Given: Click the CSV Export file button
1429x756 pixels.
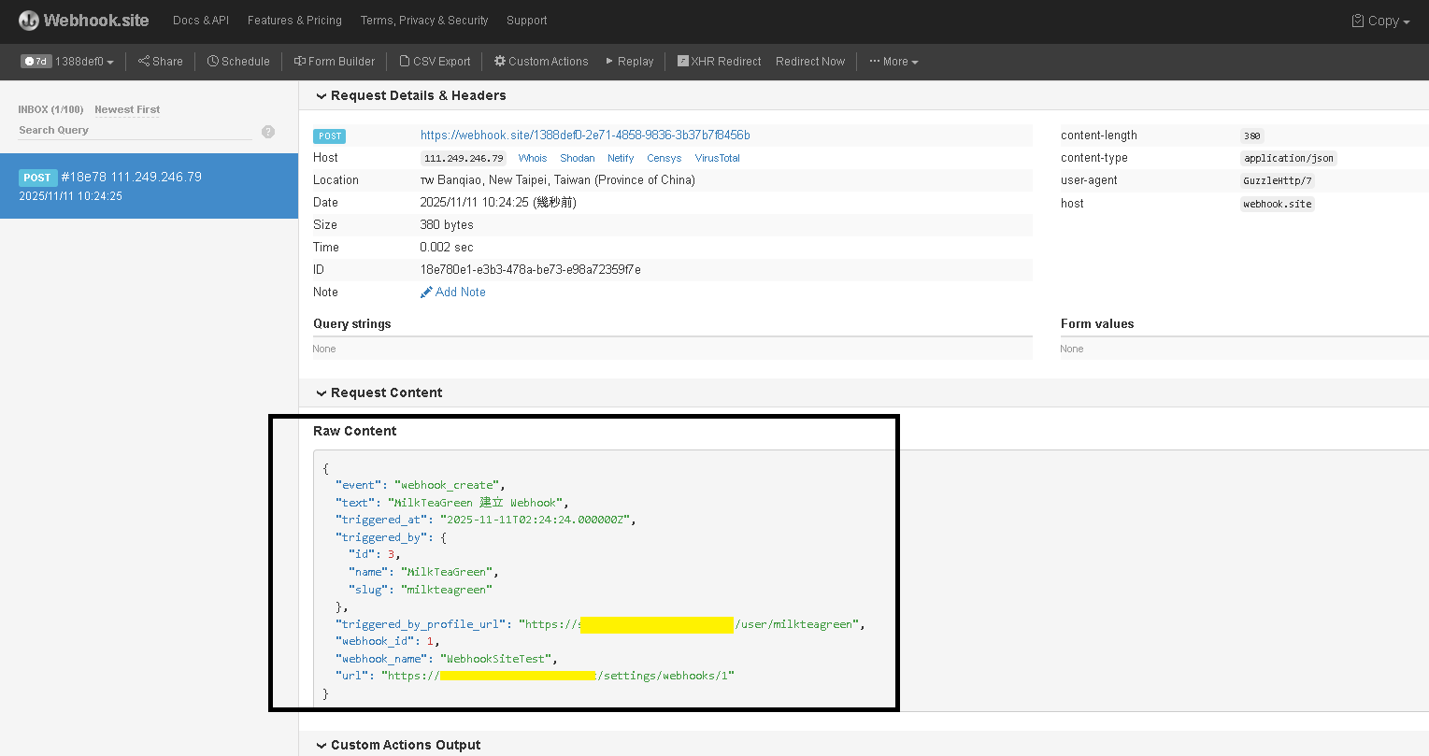Looking at the screenshot, I should pos(435,62).
